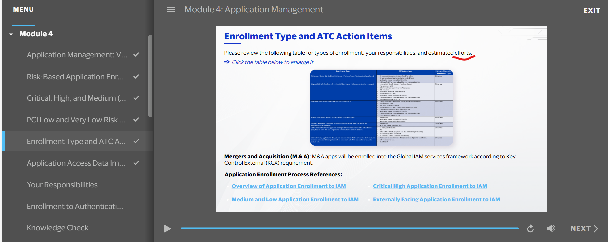The width and height of the screenshot is (608, 242).
Task: Click the 'Click the table below to enlarge it' text
Action: 273,62
